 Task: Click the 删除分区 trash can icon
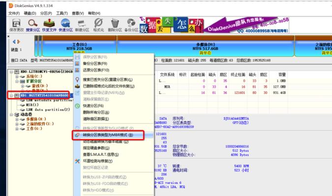(x=115, y=25)
